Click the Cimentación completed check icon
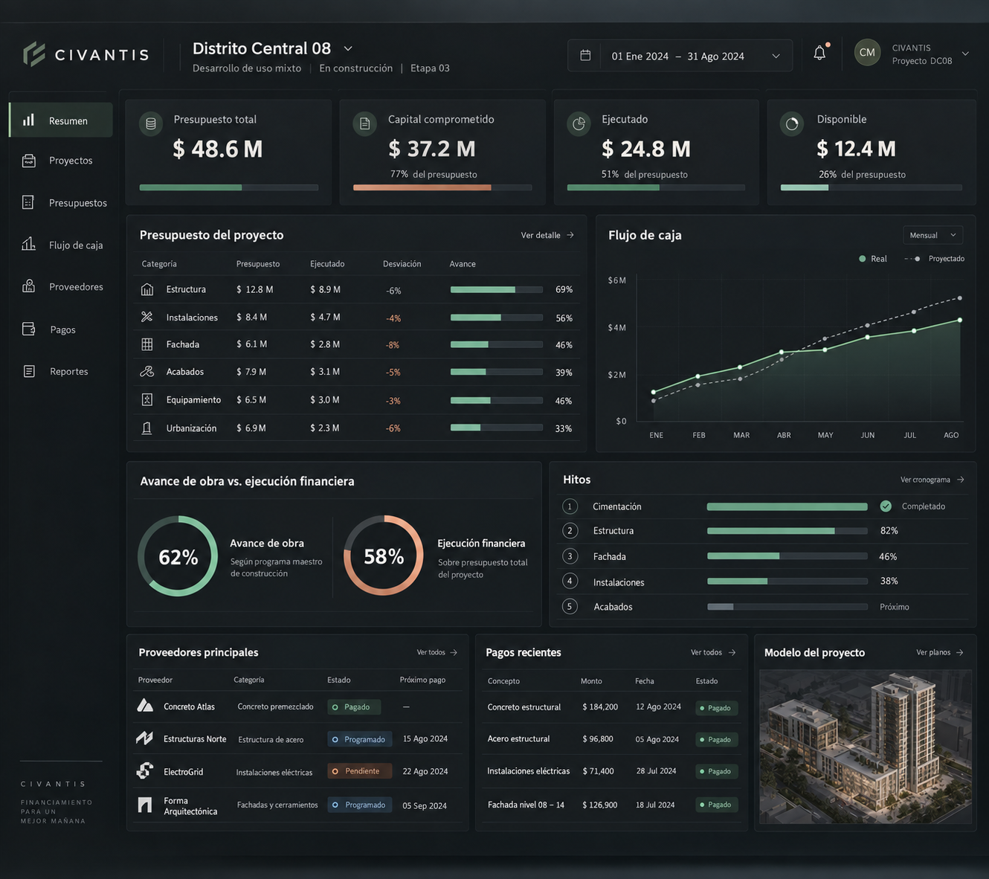This screenshot has width=989, height=879. 886,506
